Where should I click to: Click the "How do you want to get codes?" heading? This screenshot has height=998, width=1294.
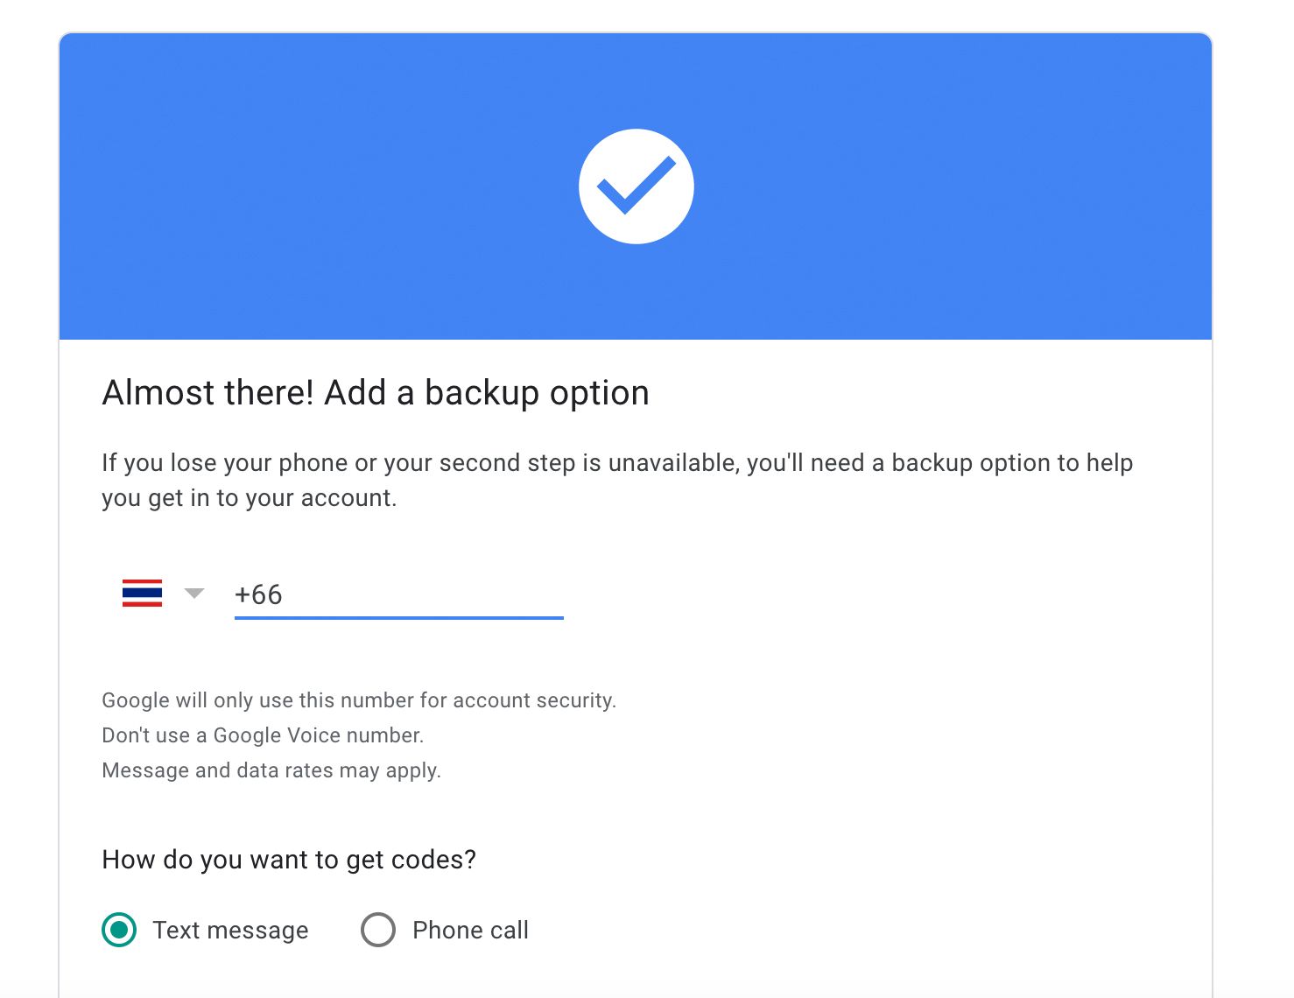pos(289,860)
